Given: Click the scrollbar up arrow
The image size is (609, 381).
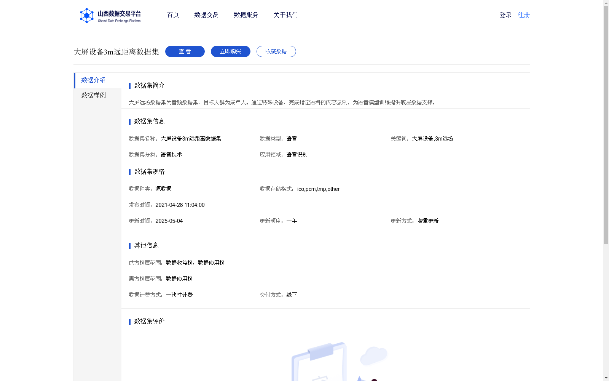Looking at the screenshot, I should click(x=606, y=3).
